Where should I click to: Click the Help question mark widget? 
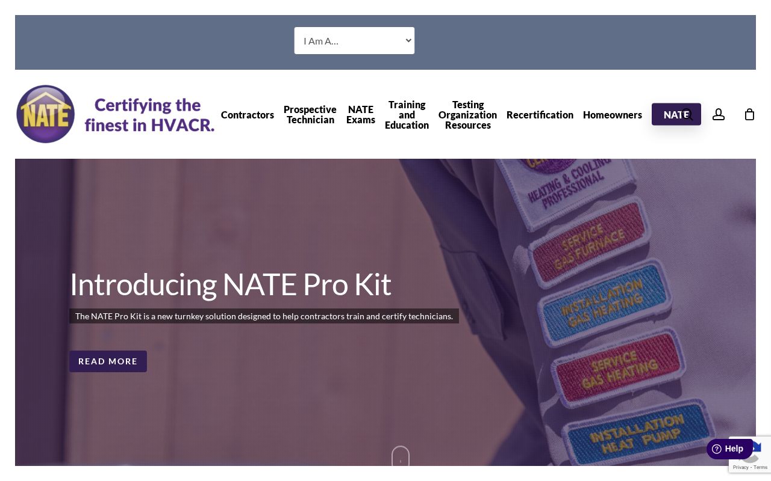(x=729, y=449)
